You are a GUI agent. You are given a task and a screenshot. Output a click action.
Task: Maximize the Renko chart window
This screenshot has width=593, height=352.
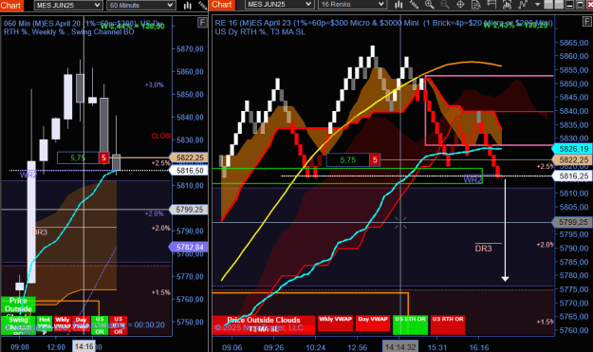[x=580, y=5]
